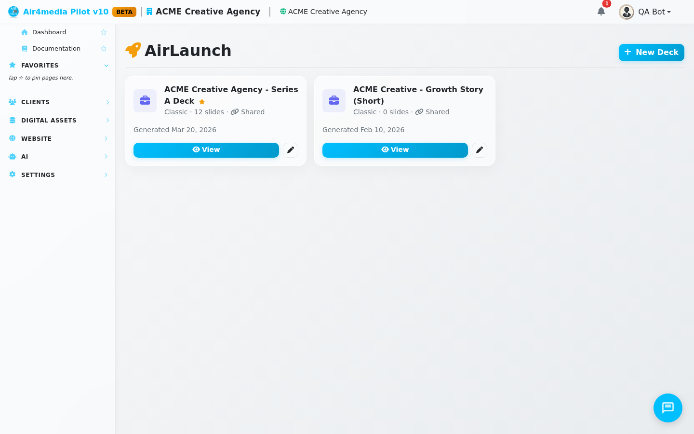
Task: Click the AI robot icon
Action: pyautogui.click(x=13, y=156)
